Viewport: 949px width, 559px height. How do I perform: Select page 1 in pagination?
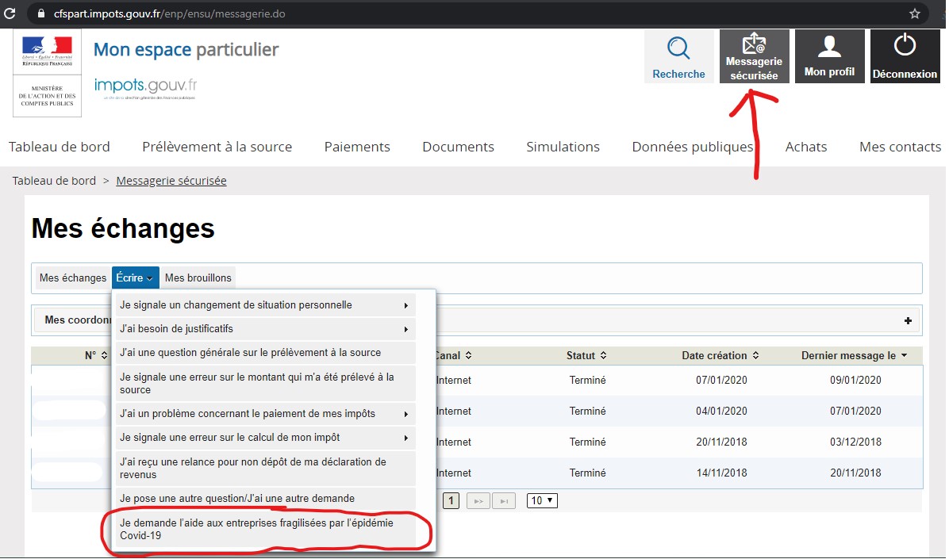tap(451, 501)
